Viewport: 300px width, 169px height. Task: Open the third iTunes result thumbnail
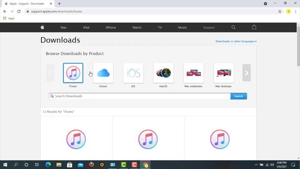pyautogui.click(x=220, y=139)
